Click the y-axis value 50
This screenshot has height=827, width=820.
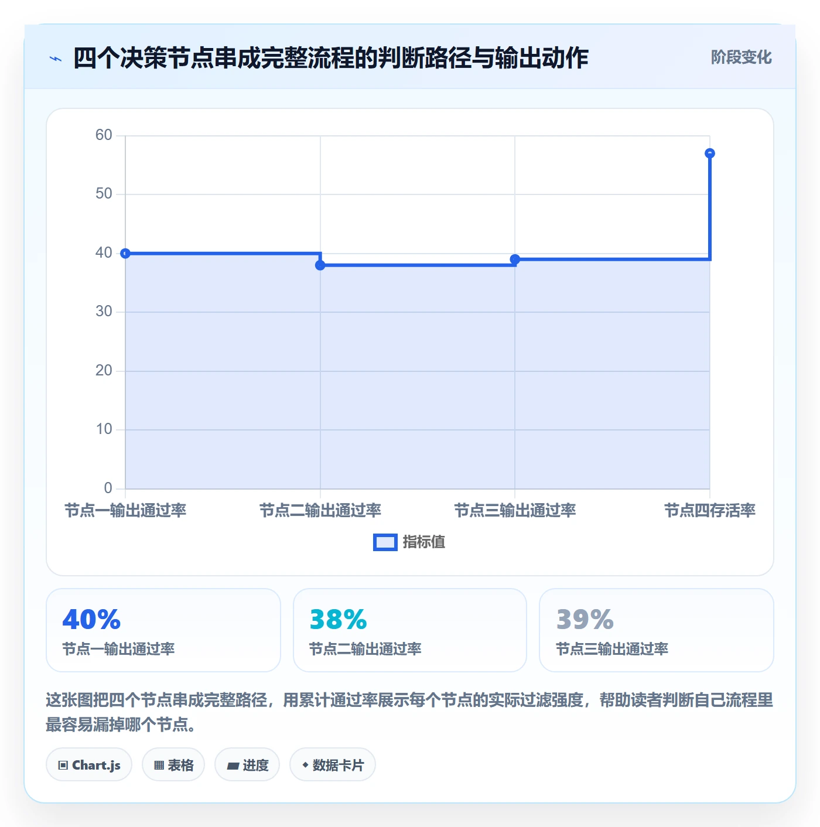pos(104,194)
